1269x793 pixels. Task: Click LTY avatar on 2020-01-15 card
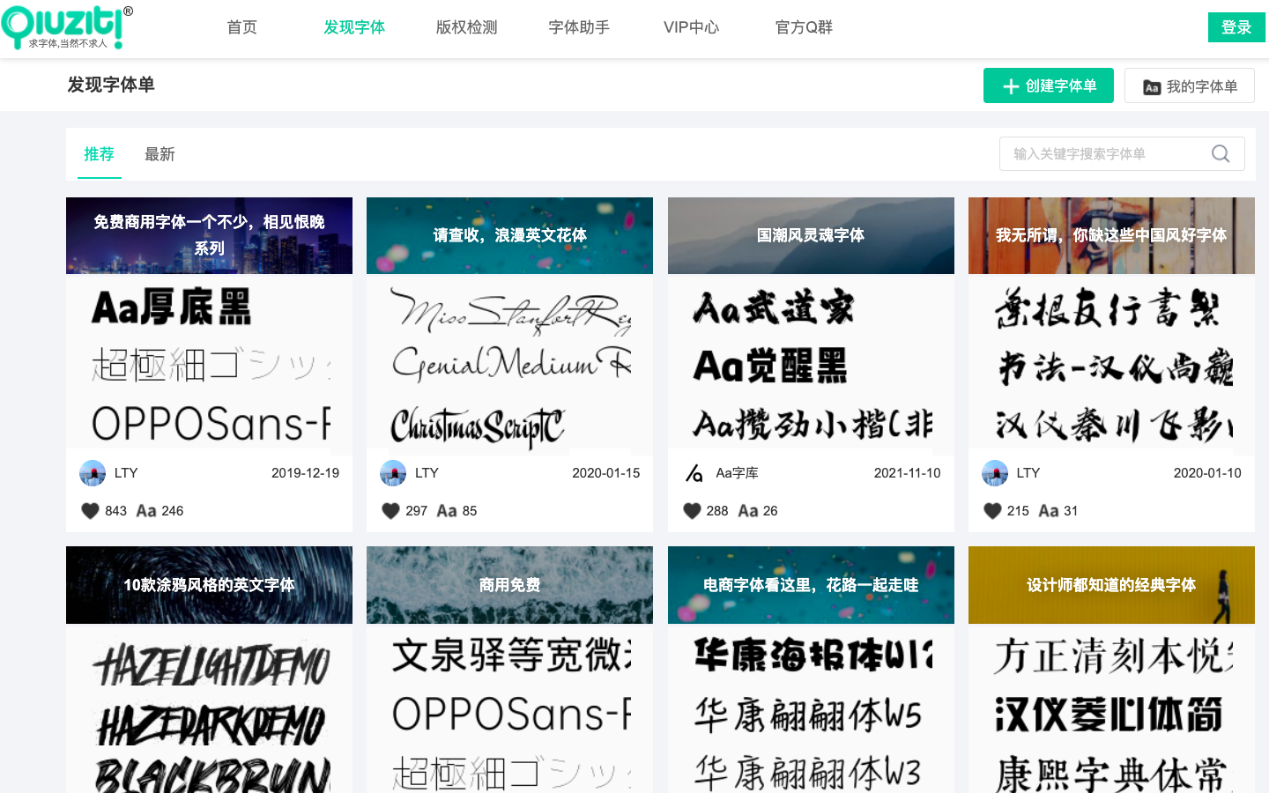coord(393,473)
